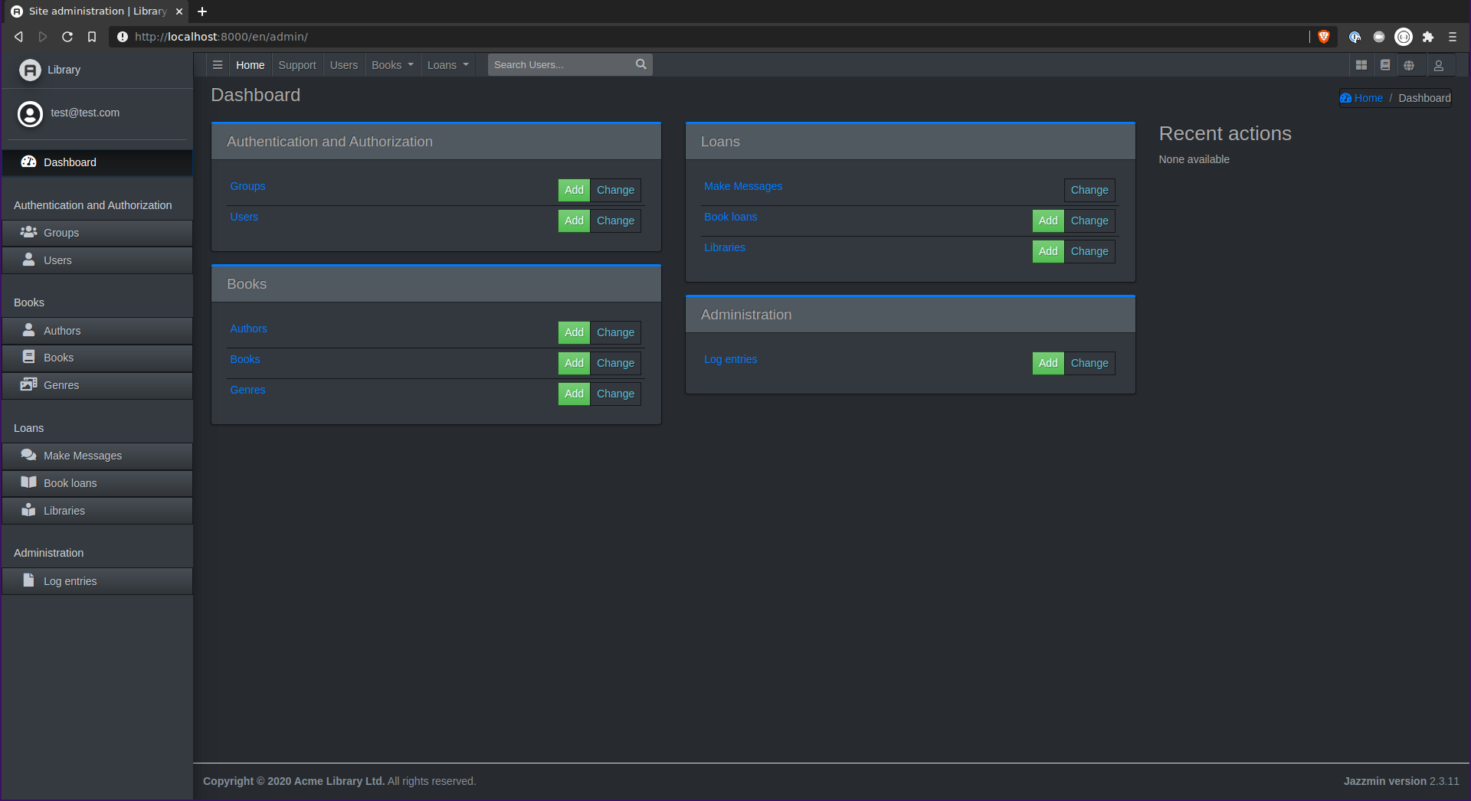Open the Genres link in the dashboard
1471x801 pixels.
(247, 390)
